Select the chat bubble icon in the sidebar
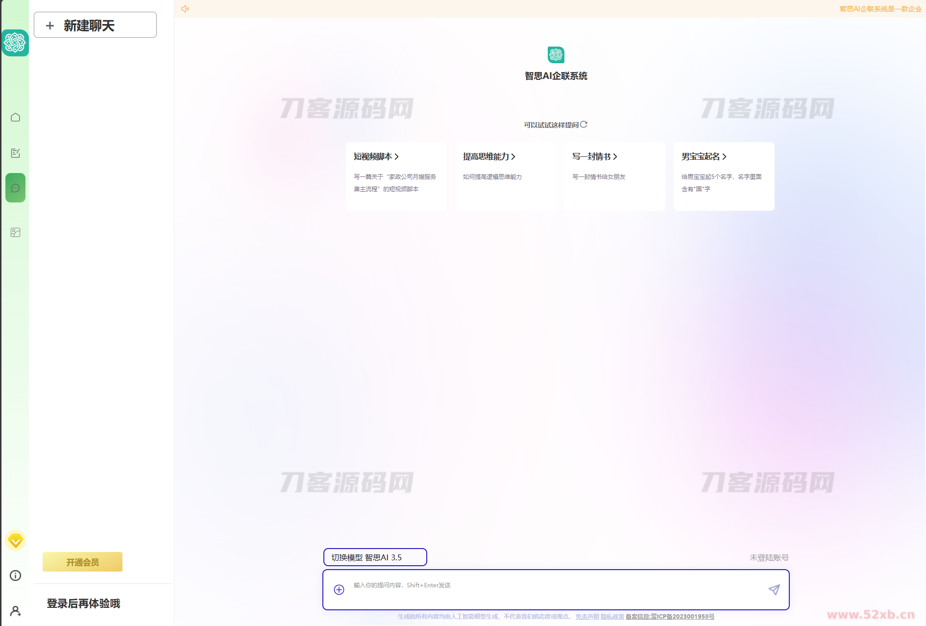926x626 pixels. (x=15, y=188)
